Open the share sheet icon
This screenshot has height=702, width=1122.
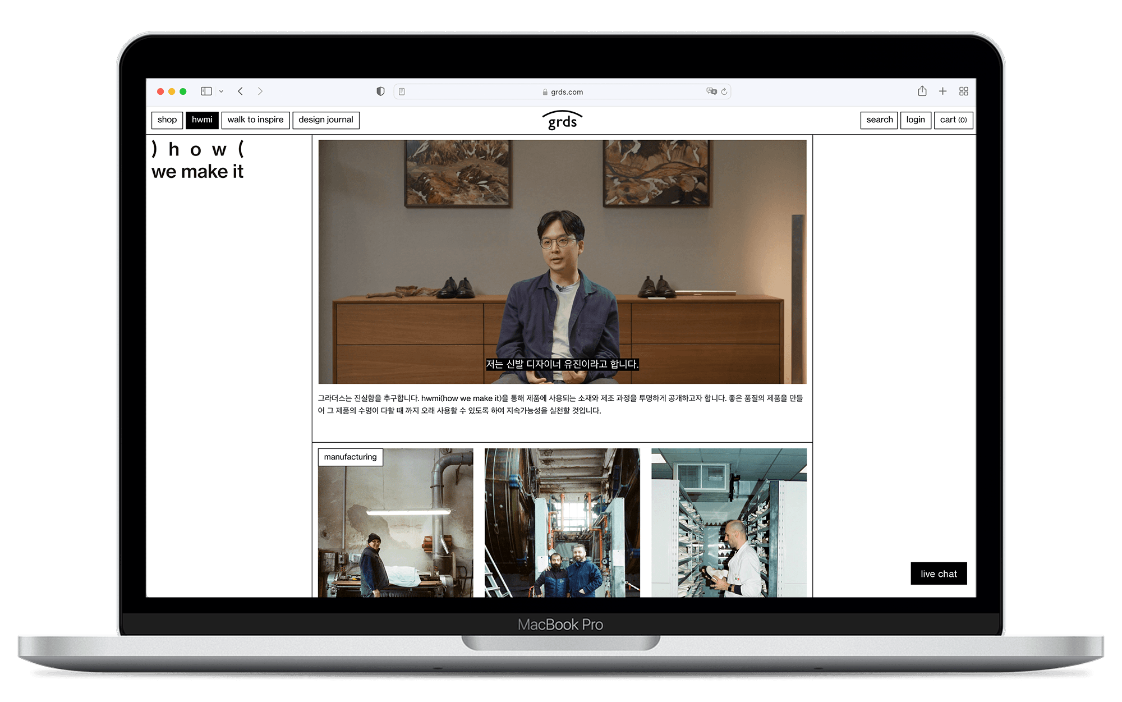coord(922,91)
